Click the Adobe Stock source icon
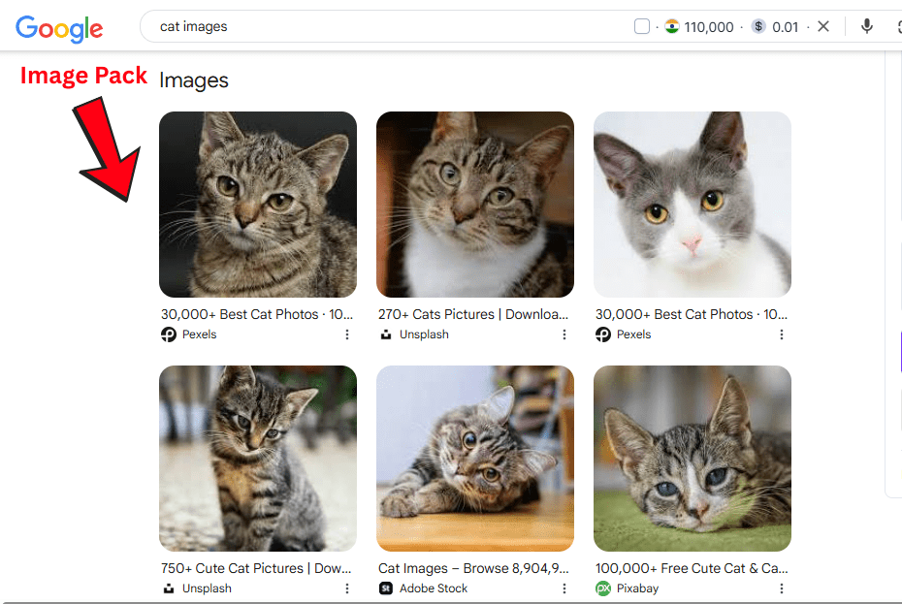Screen dimensions: 902x604 click(x=386, y=588)
